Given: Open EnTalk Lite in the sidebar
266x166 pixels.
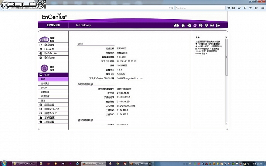Looking at the screenshot, I should 53,53.
